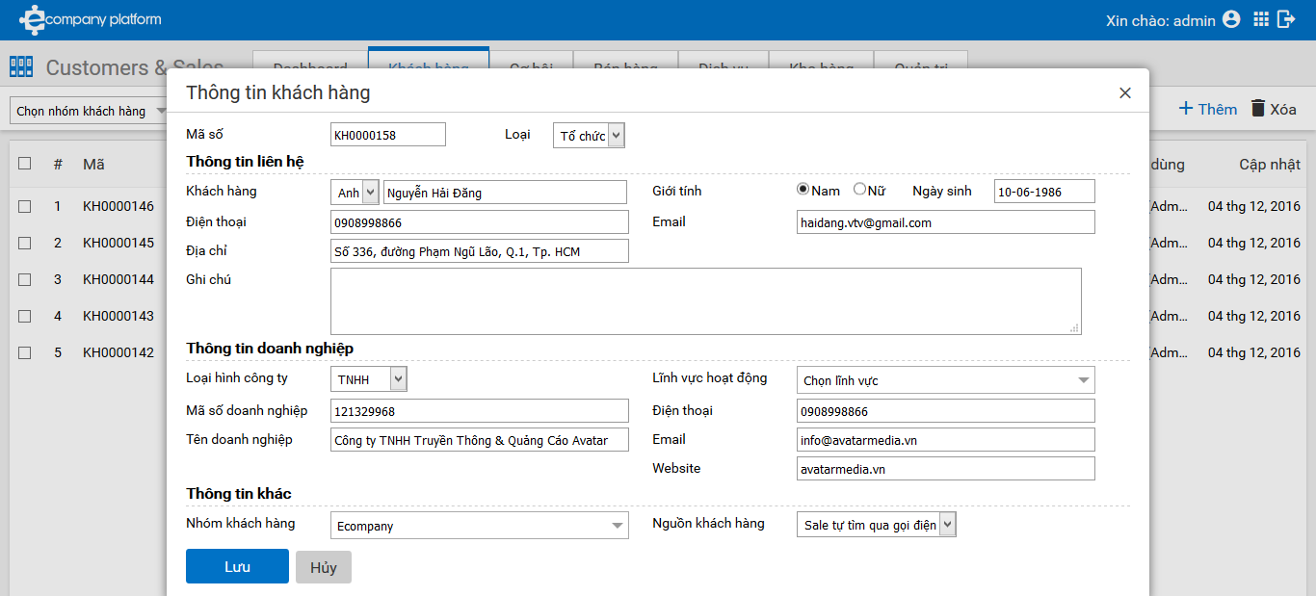The height and width of the screenshot is (596, 1316).
Task: Click the Customers & Sales module icon
Action: tap(21, 67)
